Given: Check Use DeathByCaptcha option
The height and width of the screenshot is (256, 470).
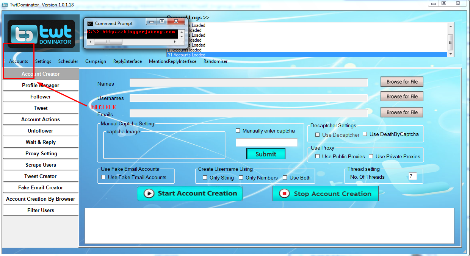Looking at the screenshot, I should point(365,133).
